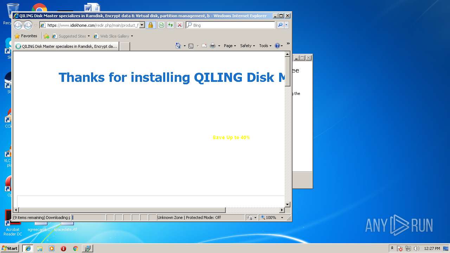Open the status bar security zone icon dropdown

[x=252, y=218]
